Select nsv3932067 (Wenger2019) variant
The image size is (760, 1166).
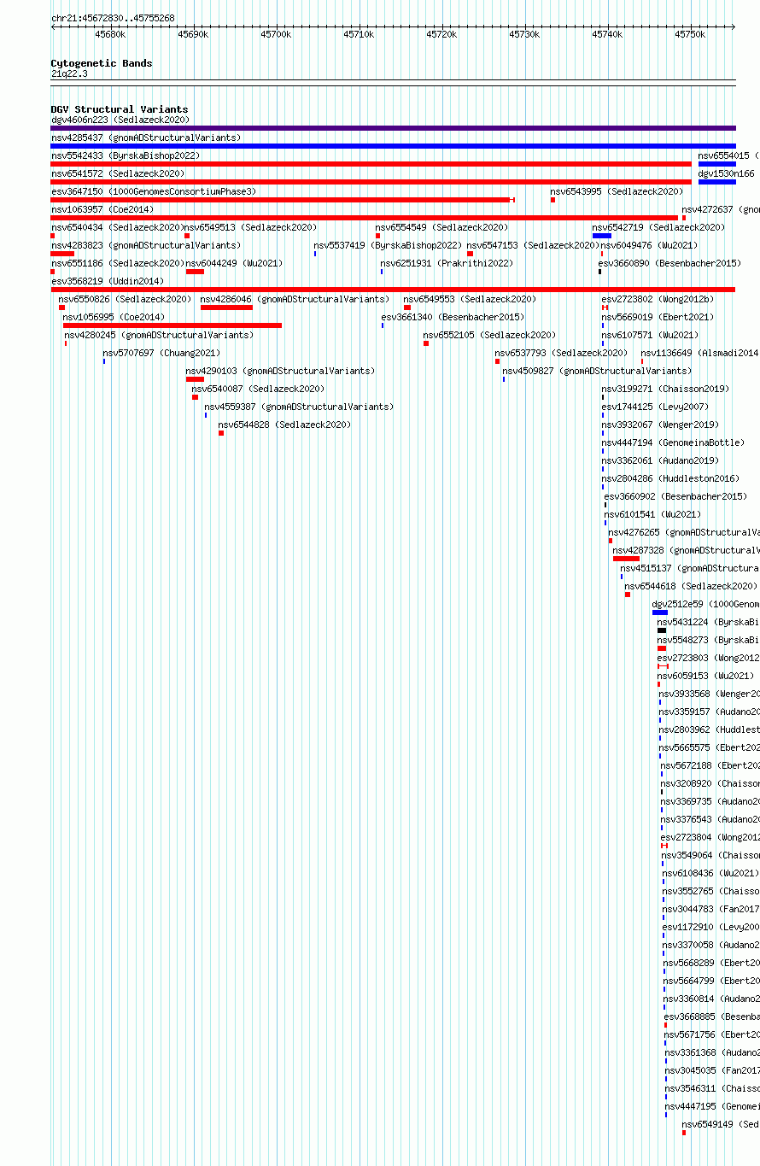click(x=660, y=425)
